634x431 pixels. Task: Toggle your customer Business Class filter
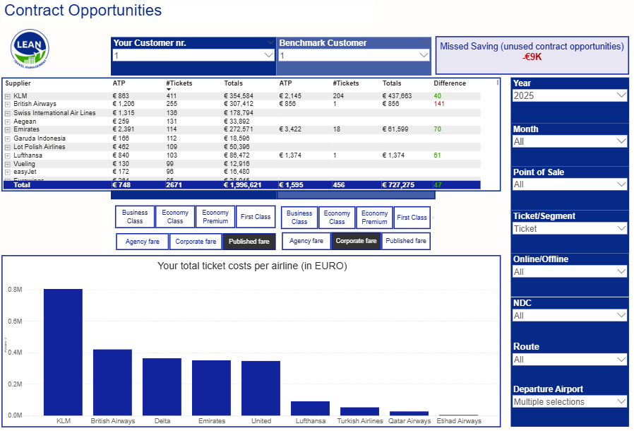pyautogui.click(x=135, y=216)
